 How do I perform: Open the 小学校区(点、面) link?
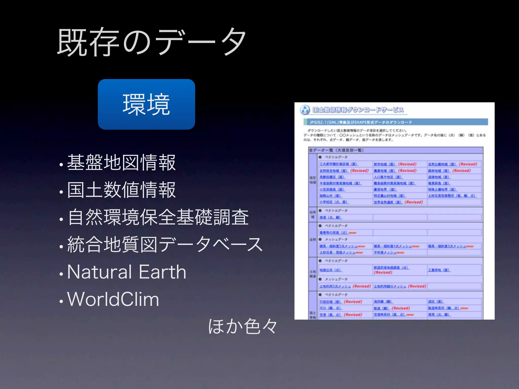click(334, 202)
